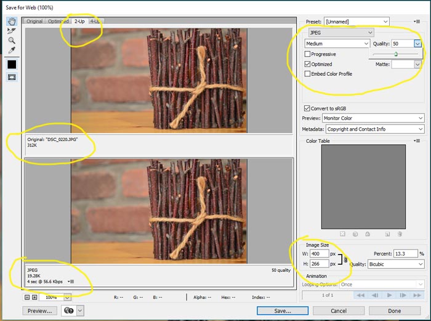The width and height of the screenshot is (431, 321).
Task: Click the zoom out minus button
Action: [27, 297]
